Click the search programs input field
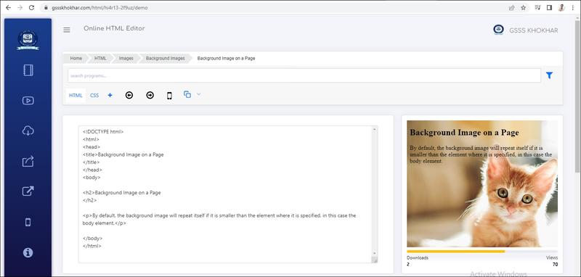Screen dimensions: 581x277 (304, 75)
